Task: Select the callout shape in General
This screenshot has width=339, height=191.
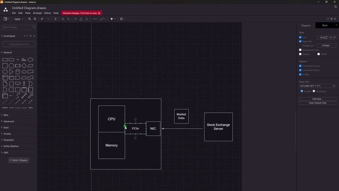Action: [17, 84]
